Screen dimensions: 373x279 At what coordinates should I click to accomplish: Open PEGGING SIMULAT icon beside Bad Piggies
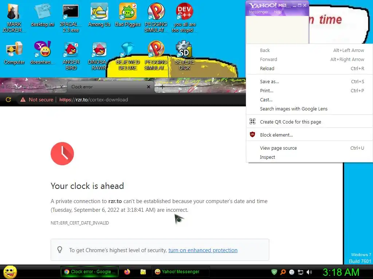[x=156, y=17]
